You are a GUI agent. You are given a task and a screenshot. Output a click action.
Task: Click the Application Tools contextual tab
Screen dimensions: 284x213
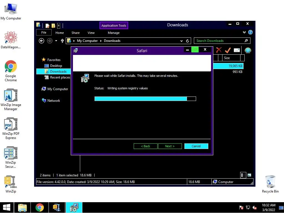click(x=114, y=25)
